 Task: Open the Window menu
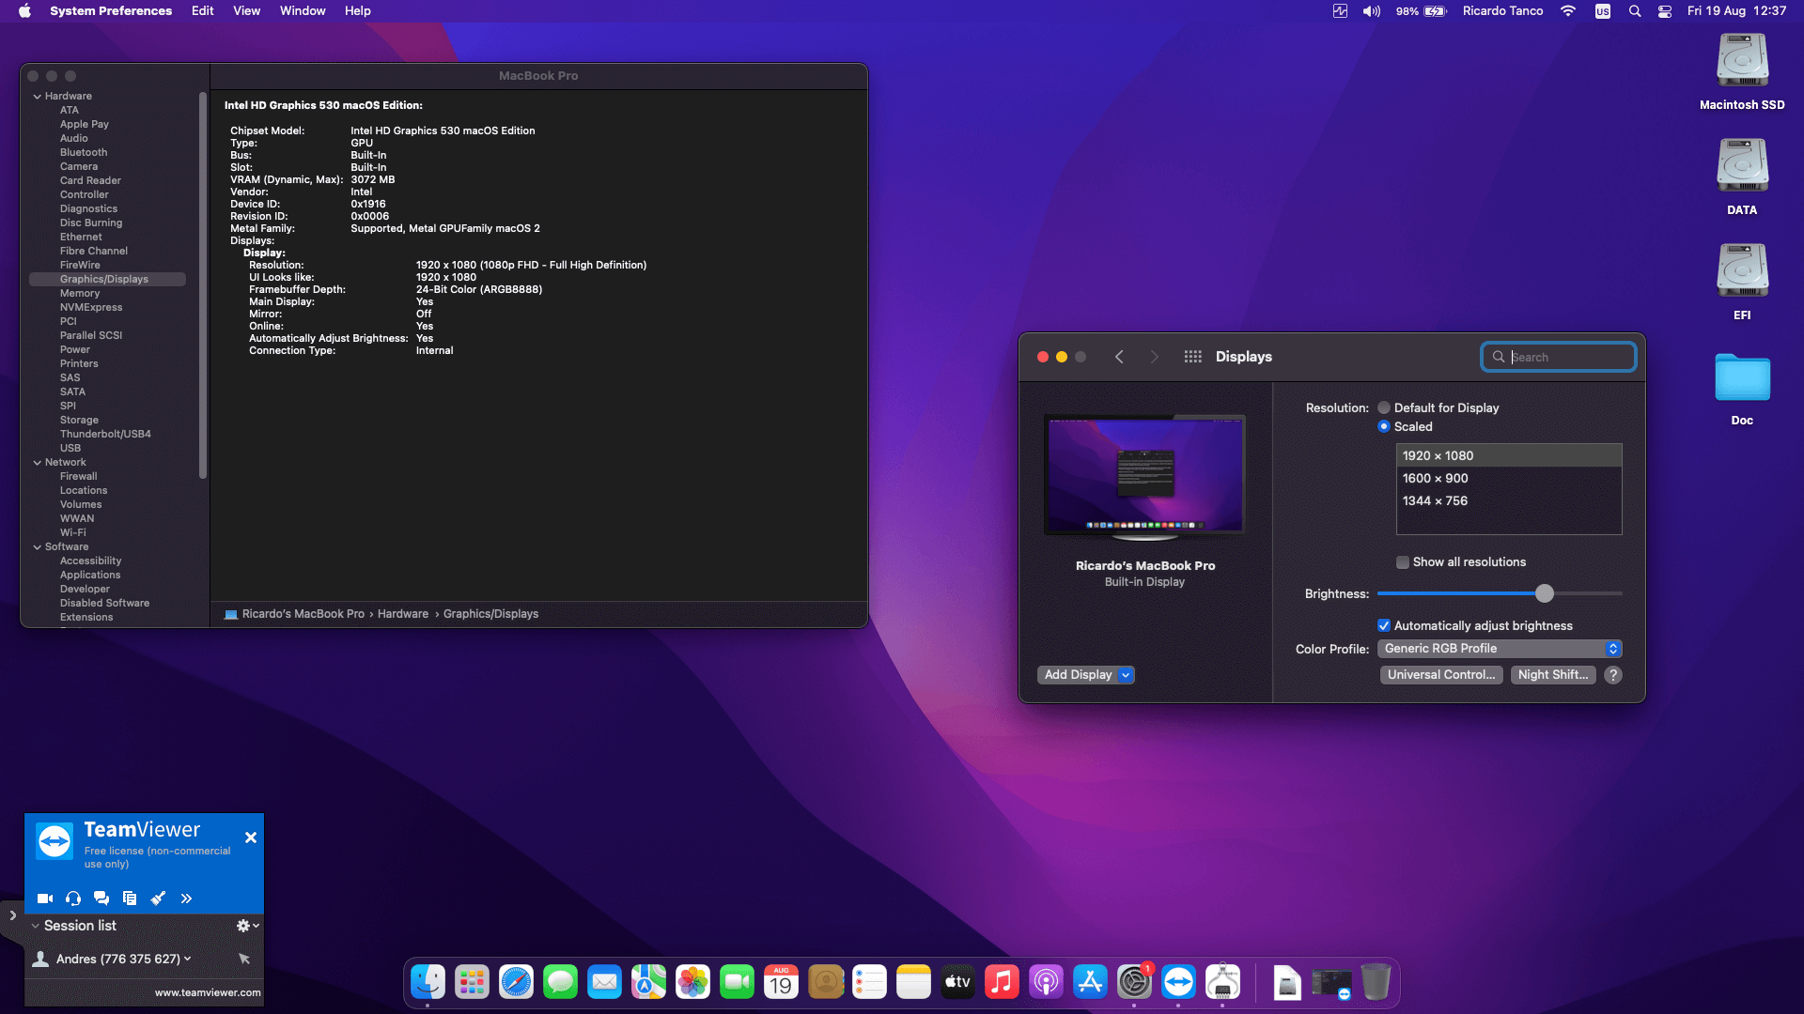coord(302,10)
